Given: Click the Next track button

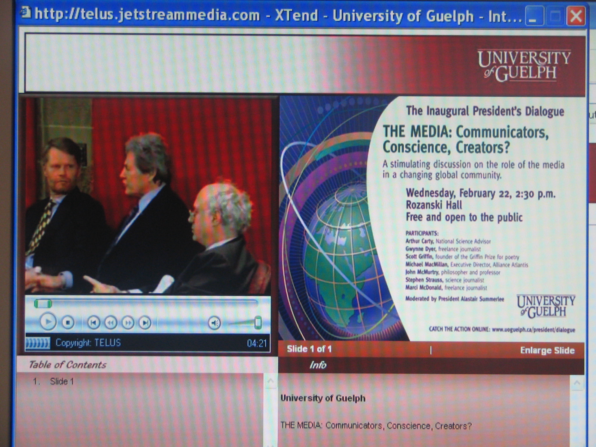Looking at the screenshot, I should 145,322.
